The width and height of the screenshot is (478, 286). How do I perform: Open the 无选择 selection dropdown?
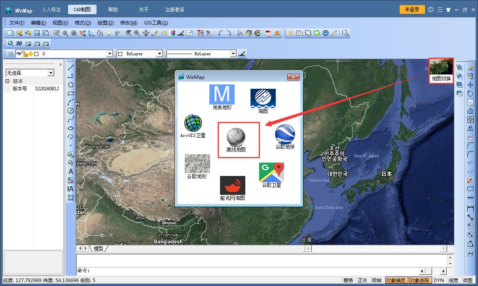pos(51,73)
